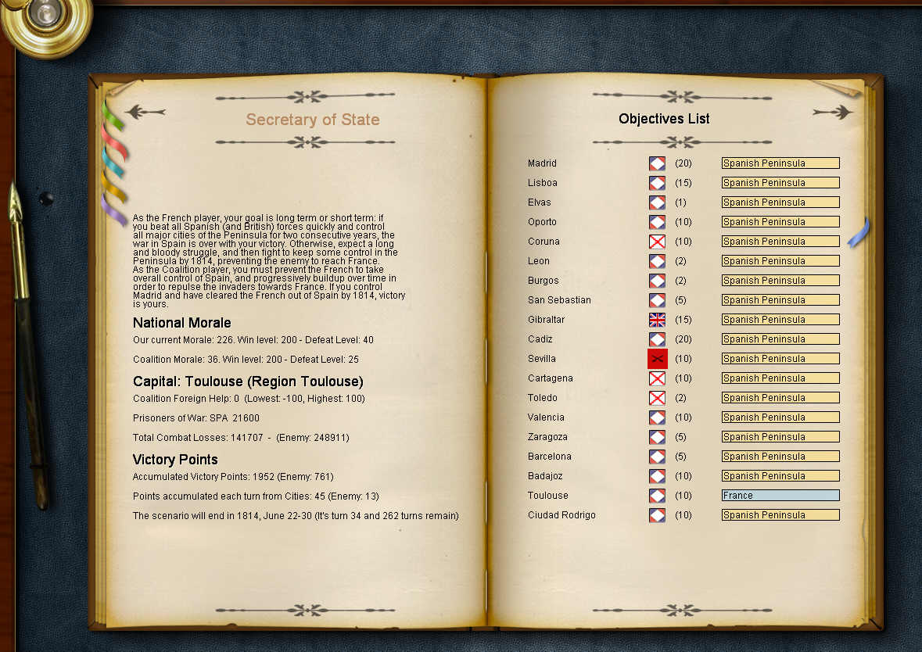Go to next page using right arrow ornament
This screenshot has height=652, width=922.
click(x=831, y=113)
